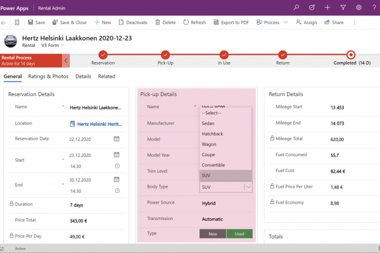Open End date calendar picker
Image resolution: width=380 pixels, height=253 pixels.
tap(117, 180)
